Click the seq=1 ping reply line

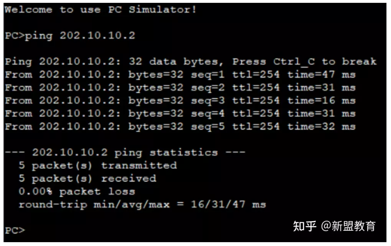(180, 75)
